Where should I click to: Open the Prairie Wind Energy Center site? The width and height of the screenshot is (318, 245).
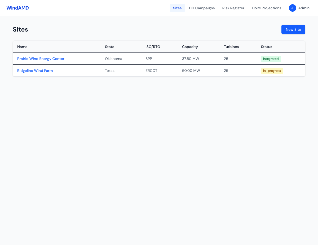[41, 59]
